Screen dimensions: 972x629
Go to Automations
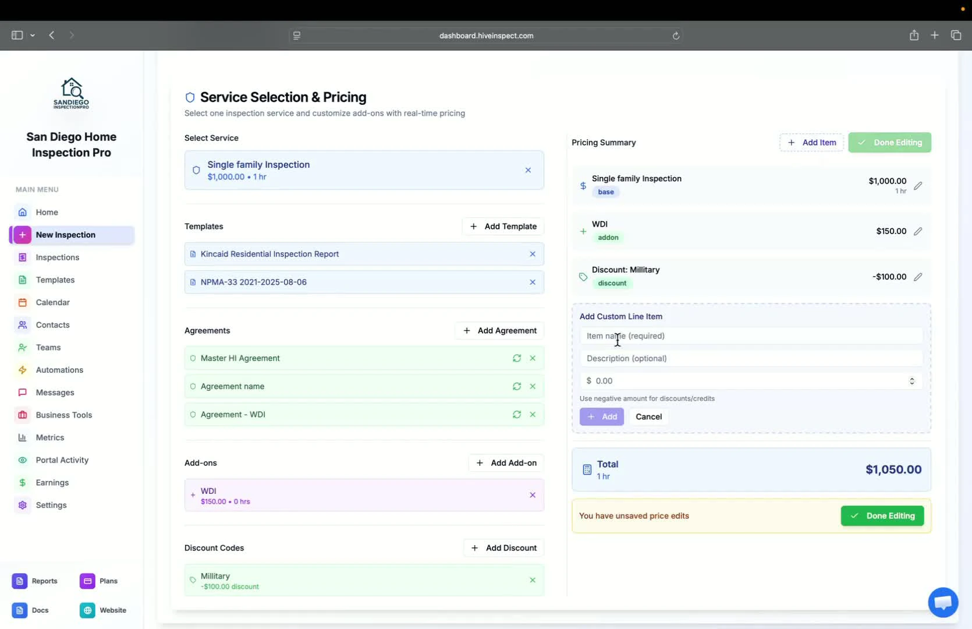pos(59,370)
